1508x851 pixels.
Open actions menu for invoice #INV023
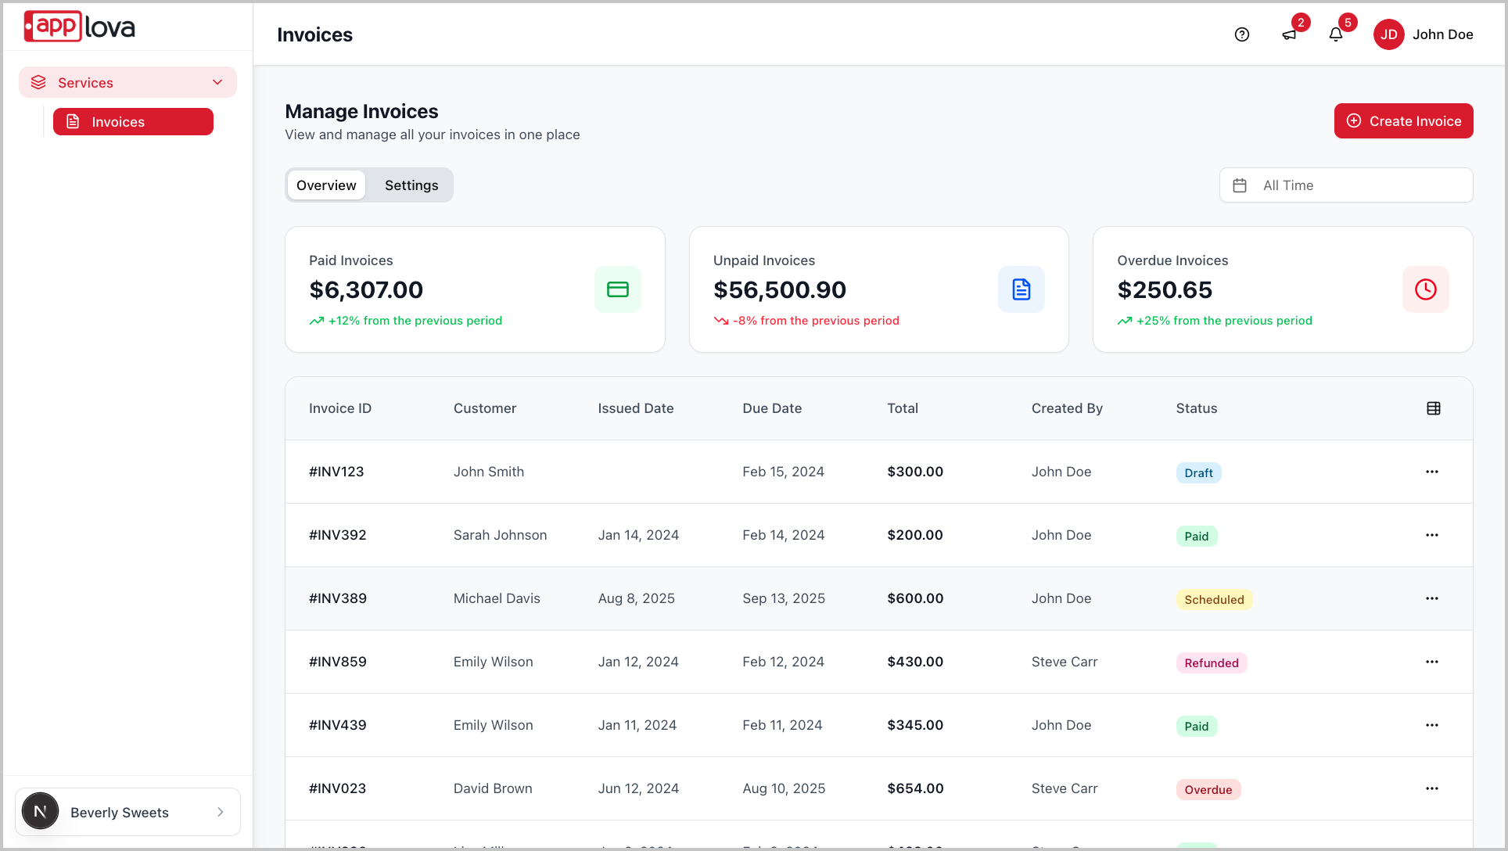click(x=1431, y=788)
